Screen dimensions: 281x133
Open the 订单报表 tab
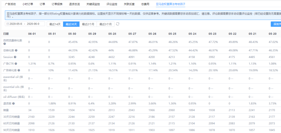coord(57,4)
